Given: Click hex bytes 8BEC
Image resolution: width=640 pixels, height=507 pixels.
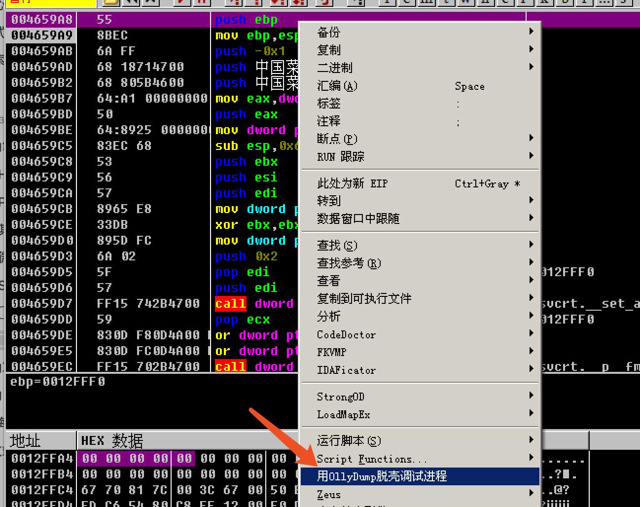Looking at the screenshot, I should pyautogui.click(x=112, y=36).
